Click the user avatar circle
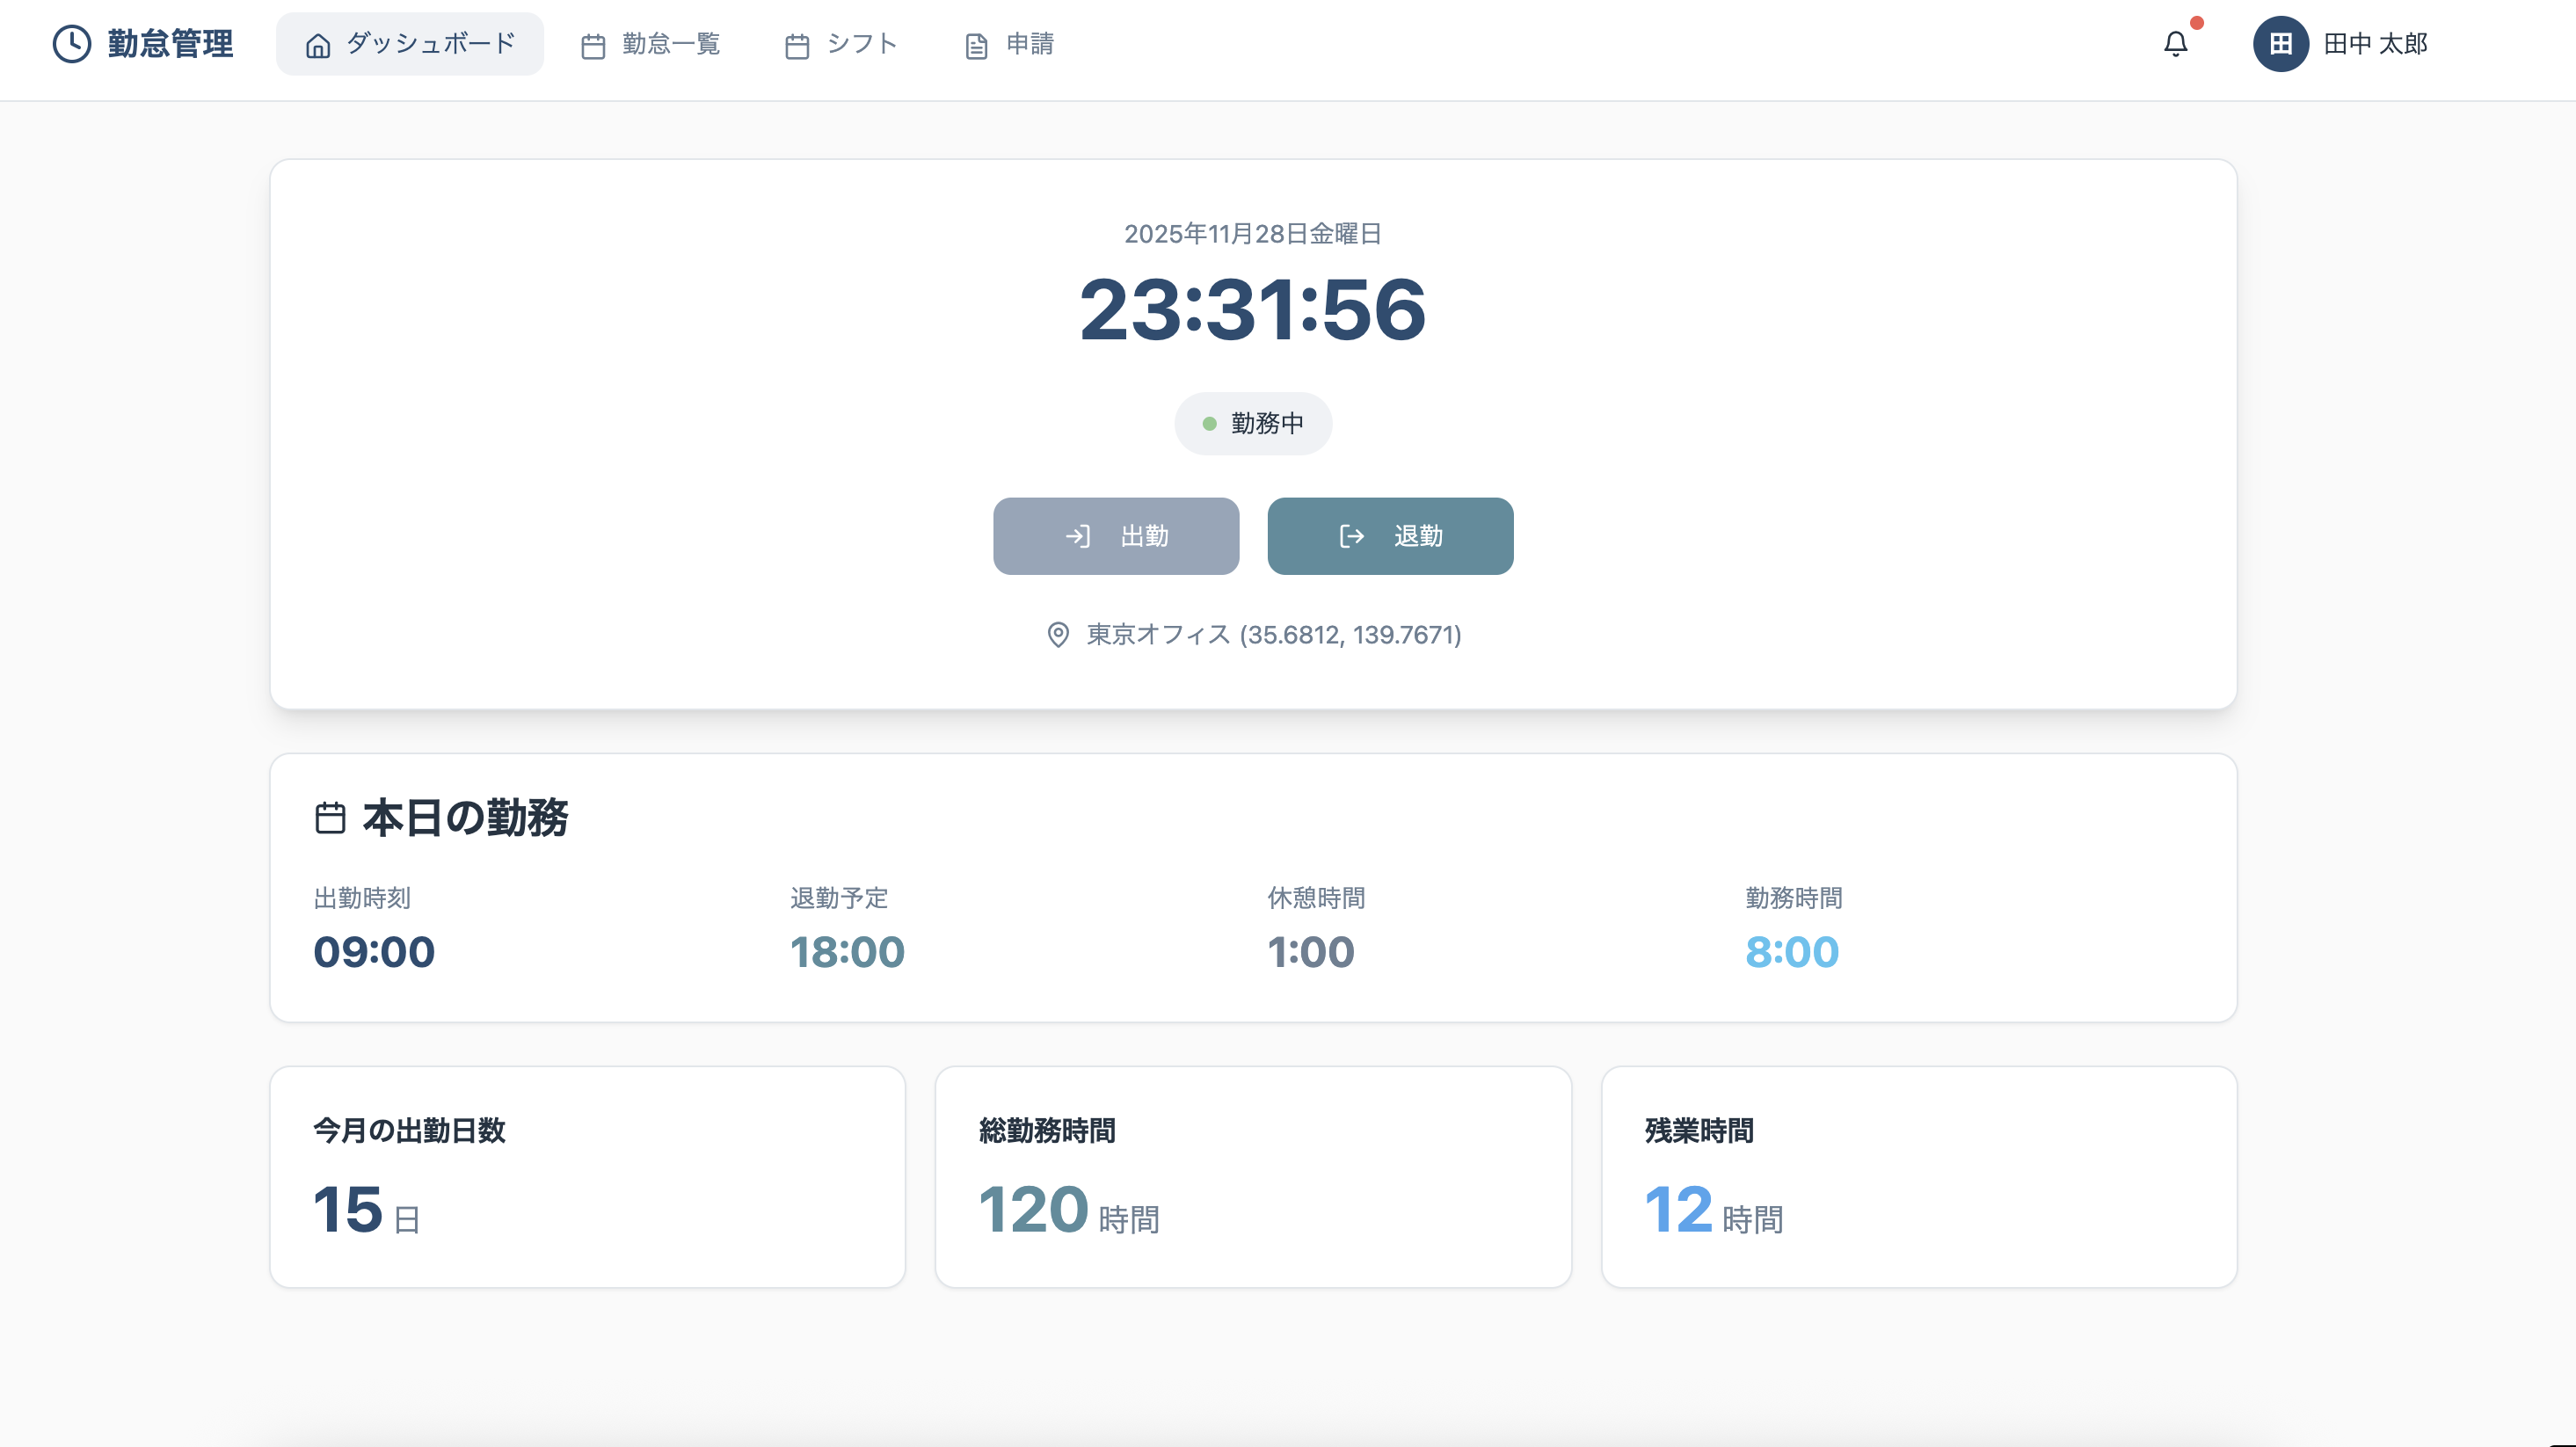Viewport: 2576px width, 1447px height. 2280,44
